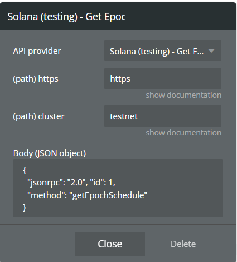Focus the (path) cluster testnet field
Image resolution: width=237 pixels, height=262 pixels.
point(163,116)
